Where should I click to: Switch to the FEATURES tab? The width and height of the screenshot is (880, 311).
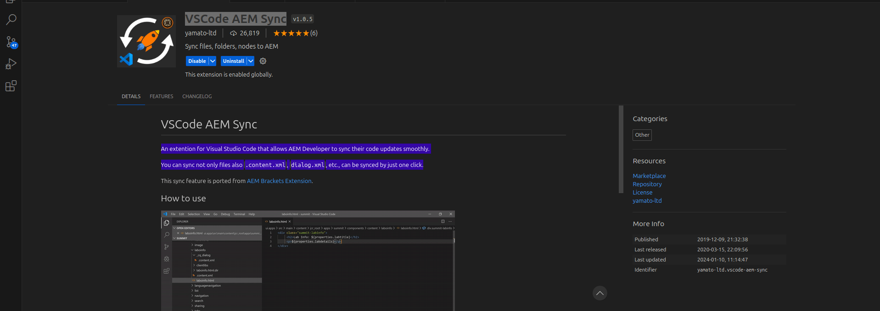pos(161,96)
